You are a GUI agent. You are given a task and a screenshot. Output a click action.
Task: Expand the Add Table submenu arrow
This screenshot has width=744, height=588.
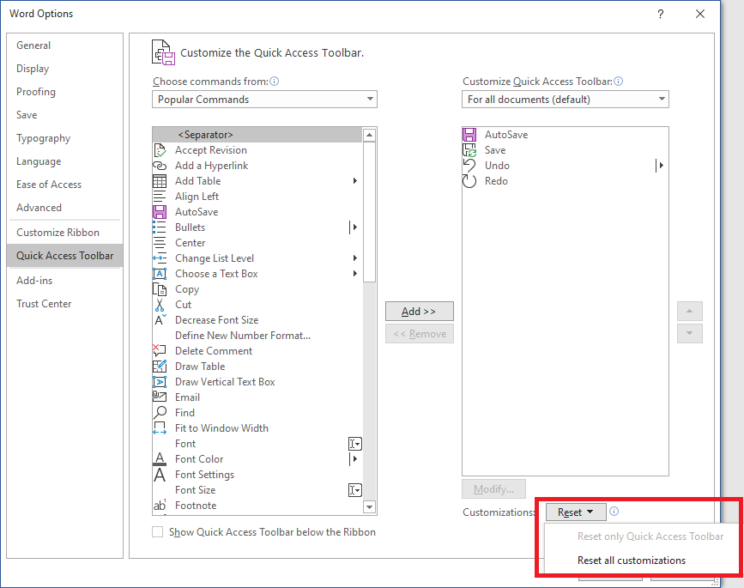355,181
